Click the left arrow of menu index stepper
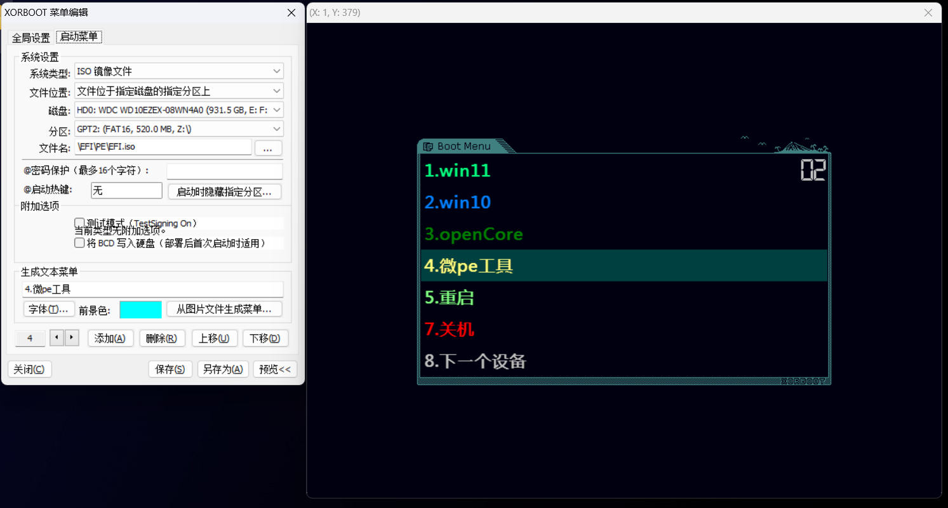Image resolution: width=948 pixels, height=508 pixels. pyautogui.click(x=57, y=337)
